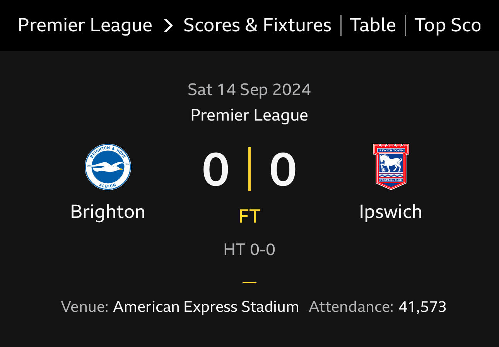Switch to the Table tab
The image size is (499, 347).
click(x=373, y=26)
